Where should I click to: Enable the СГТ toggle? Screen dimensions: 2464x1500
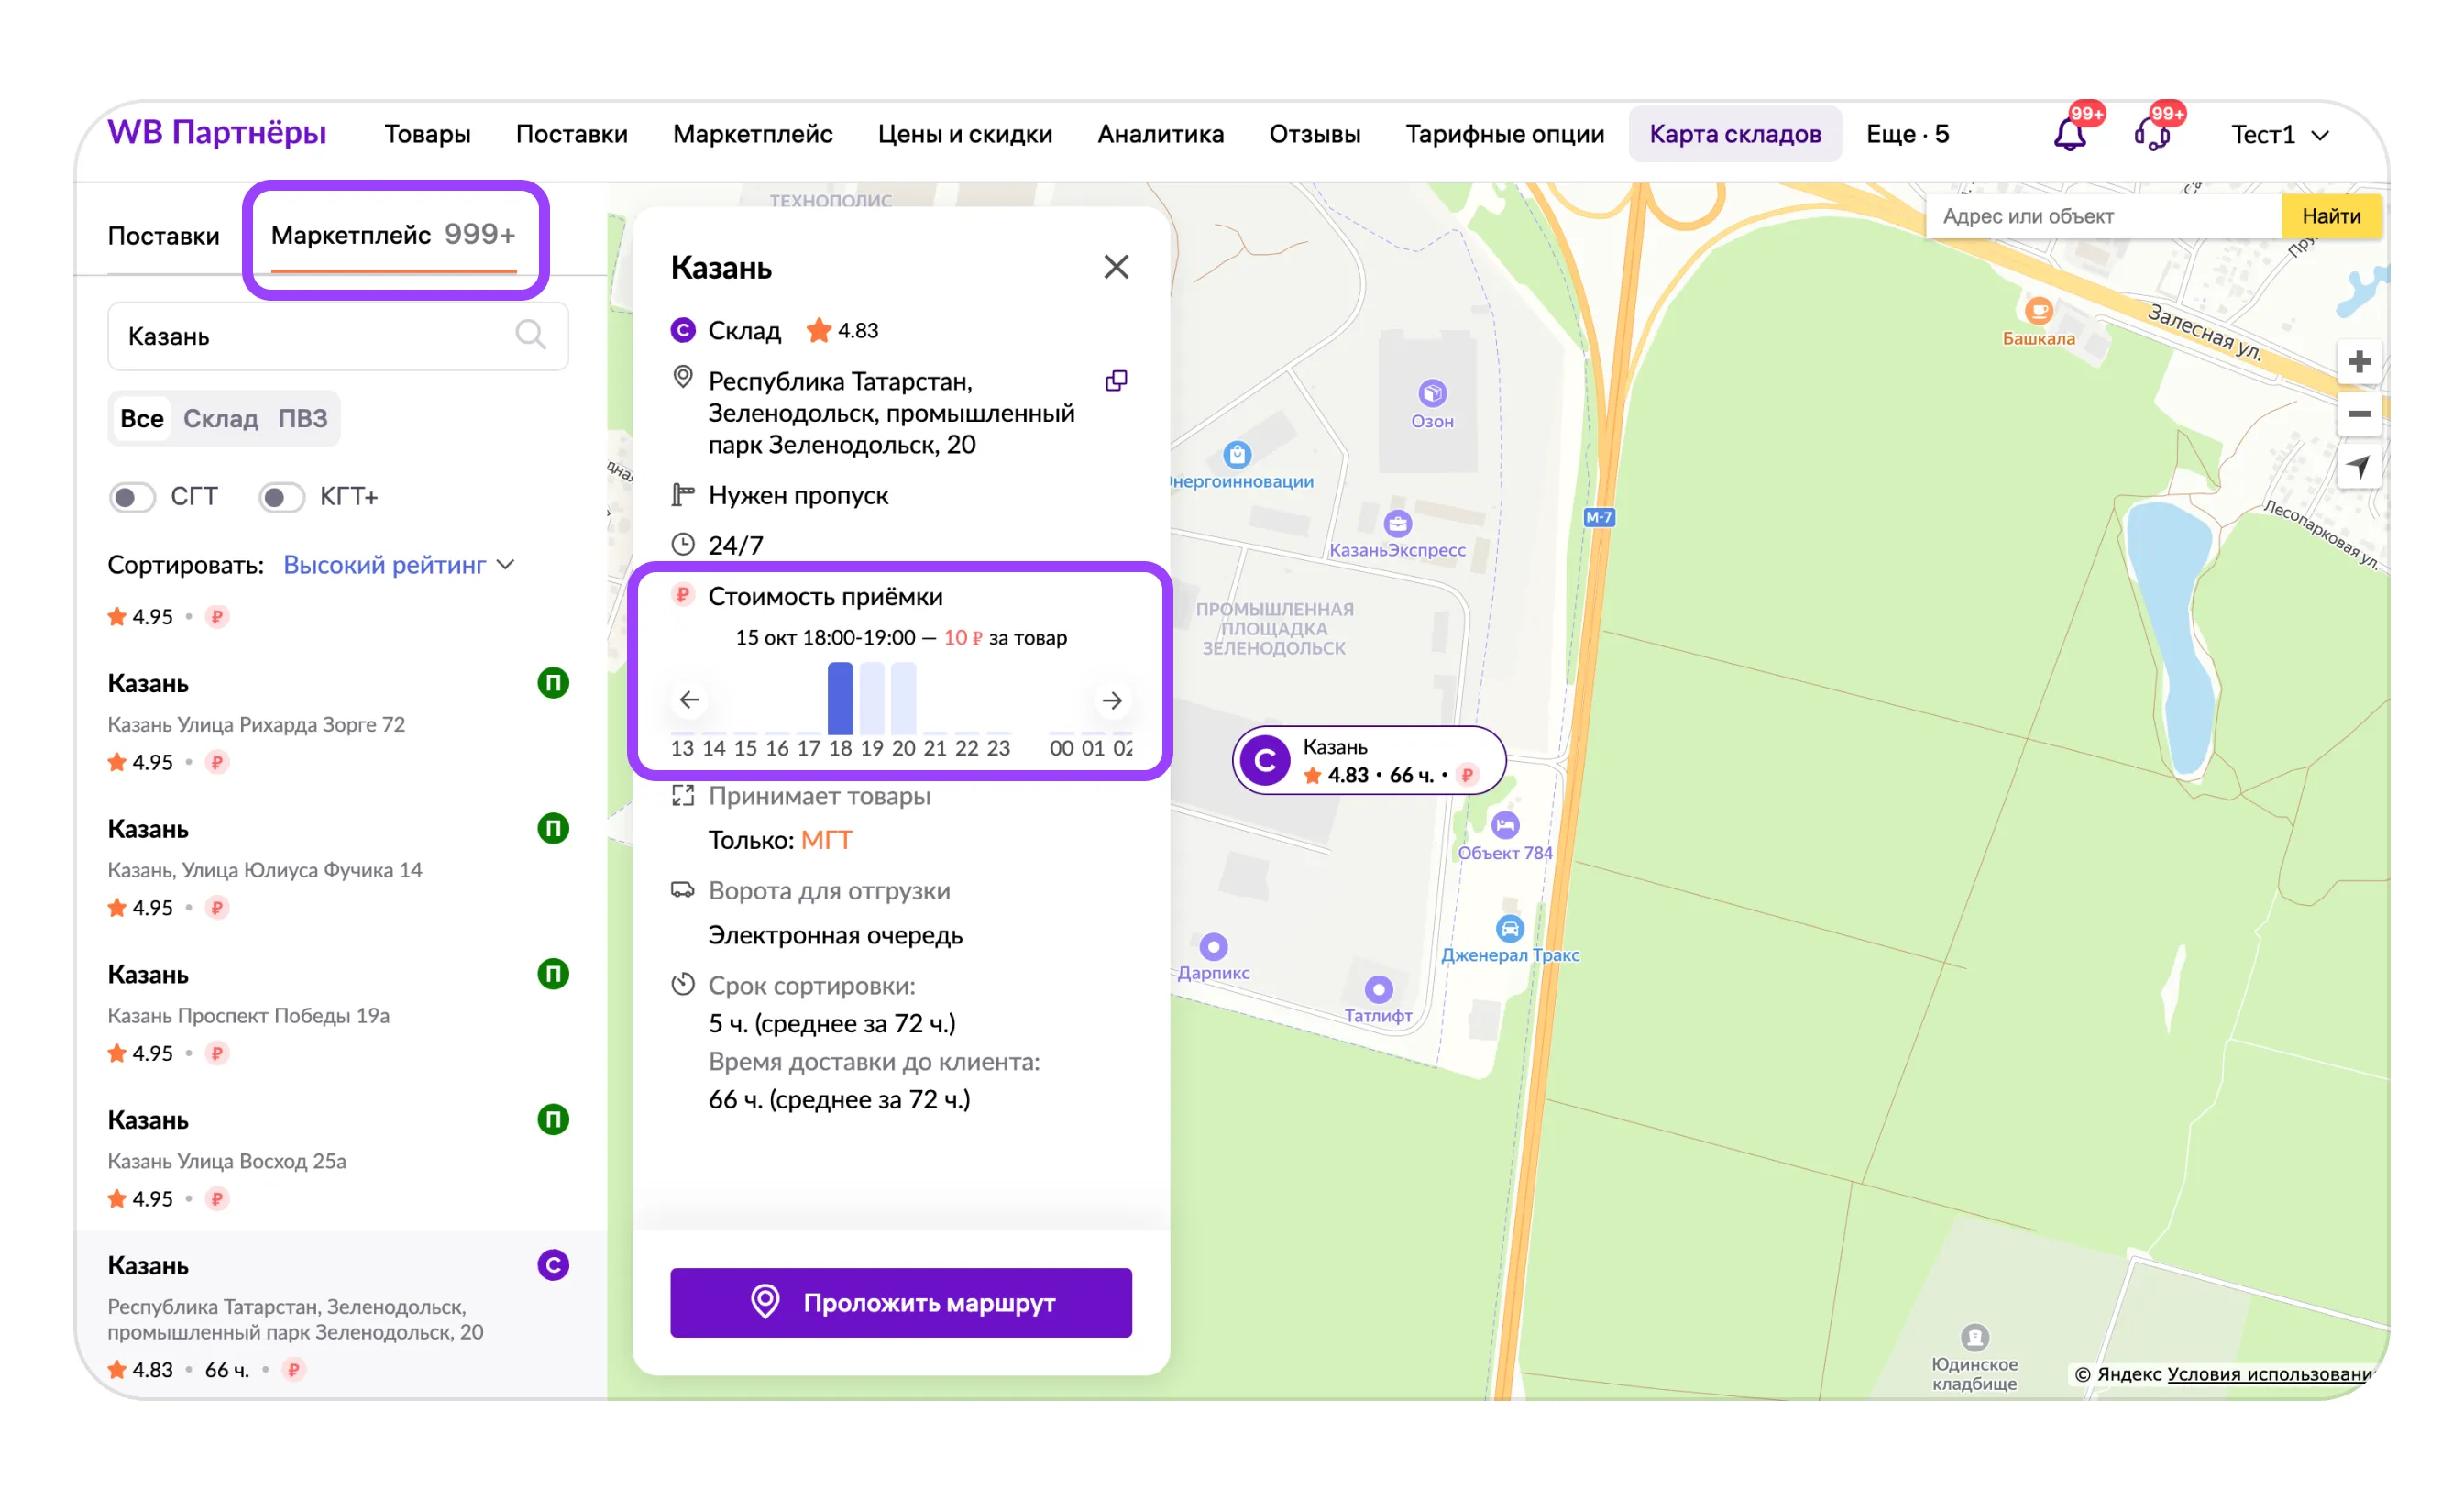pos(132,497)
